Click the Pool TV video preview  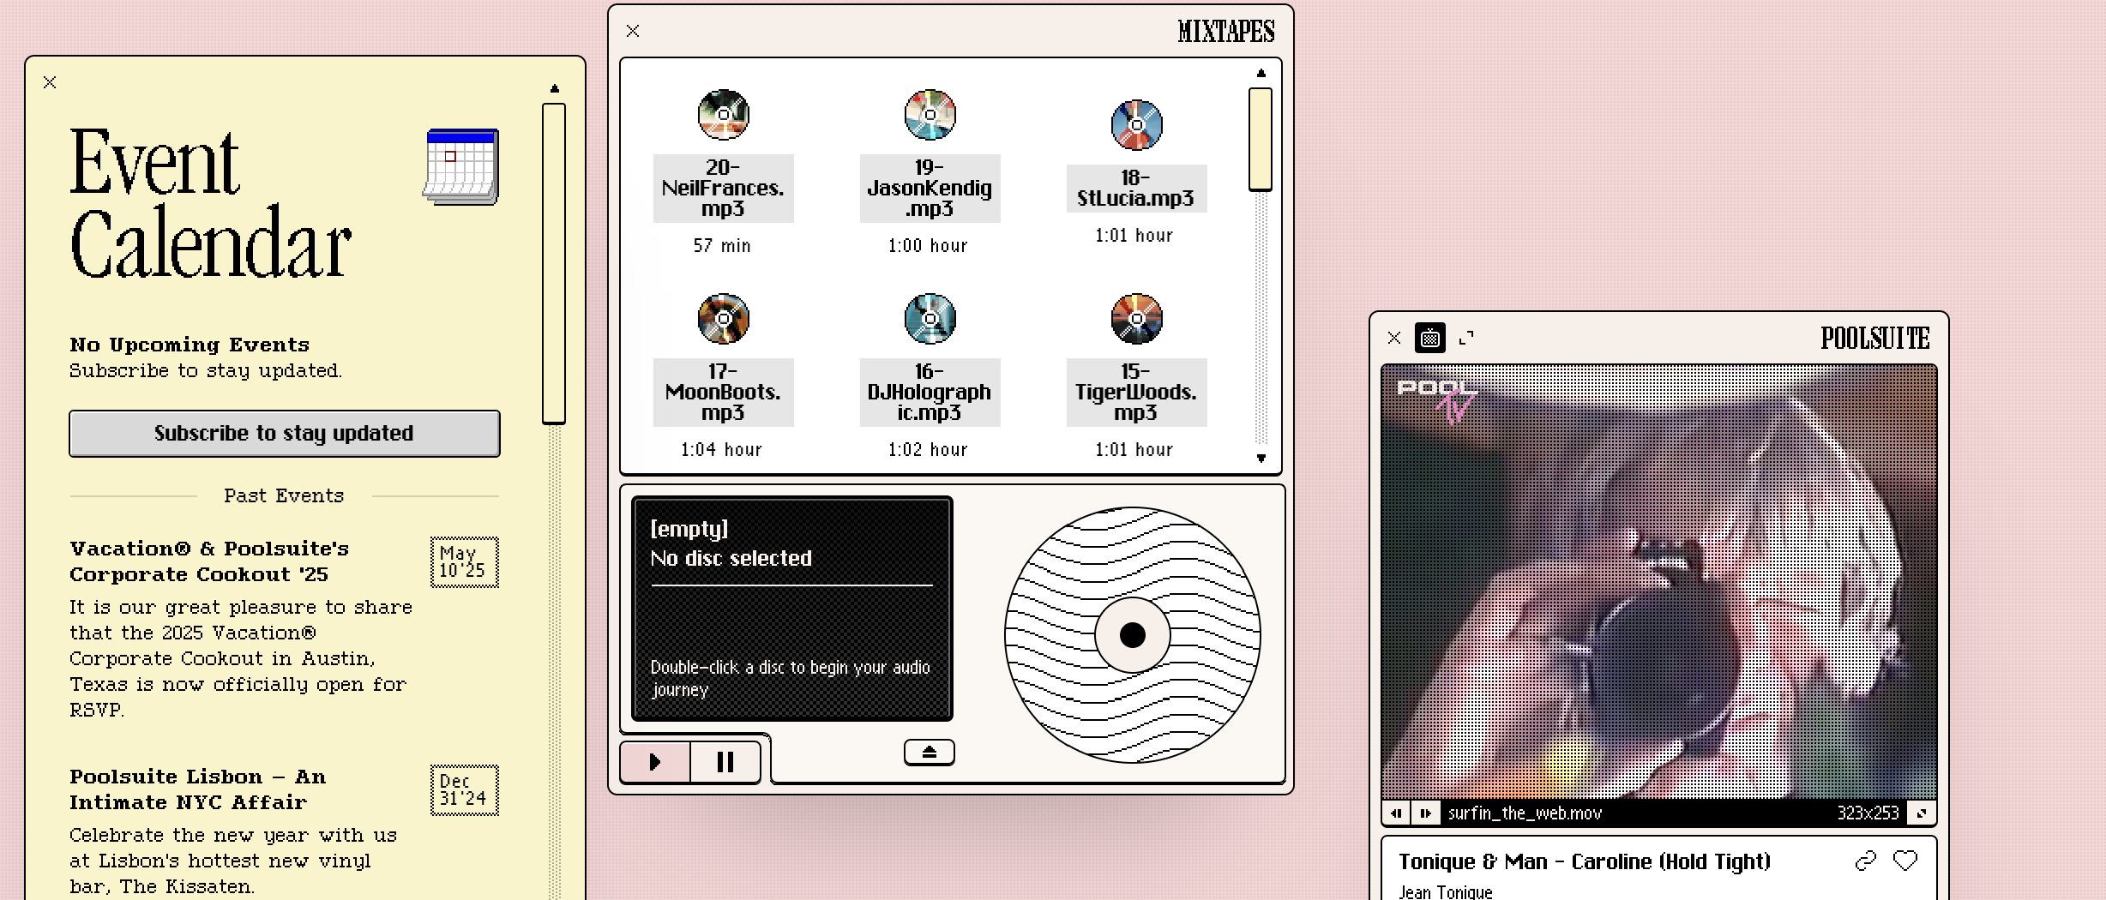point(1658,583)
